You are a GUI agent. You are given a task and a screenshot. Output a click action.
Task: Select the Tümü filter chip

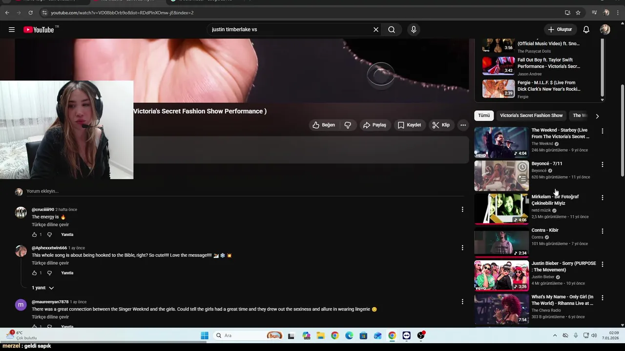click(484, 116)
